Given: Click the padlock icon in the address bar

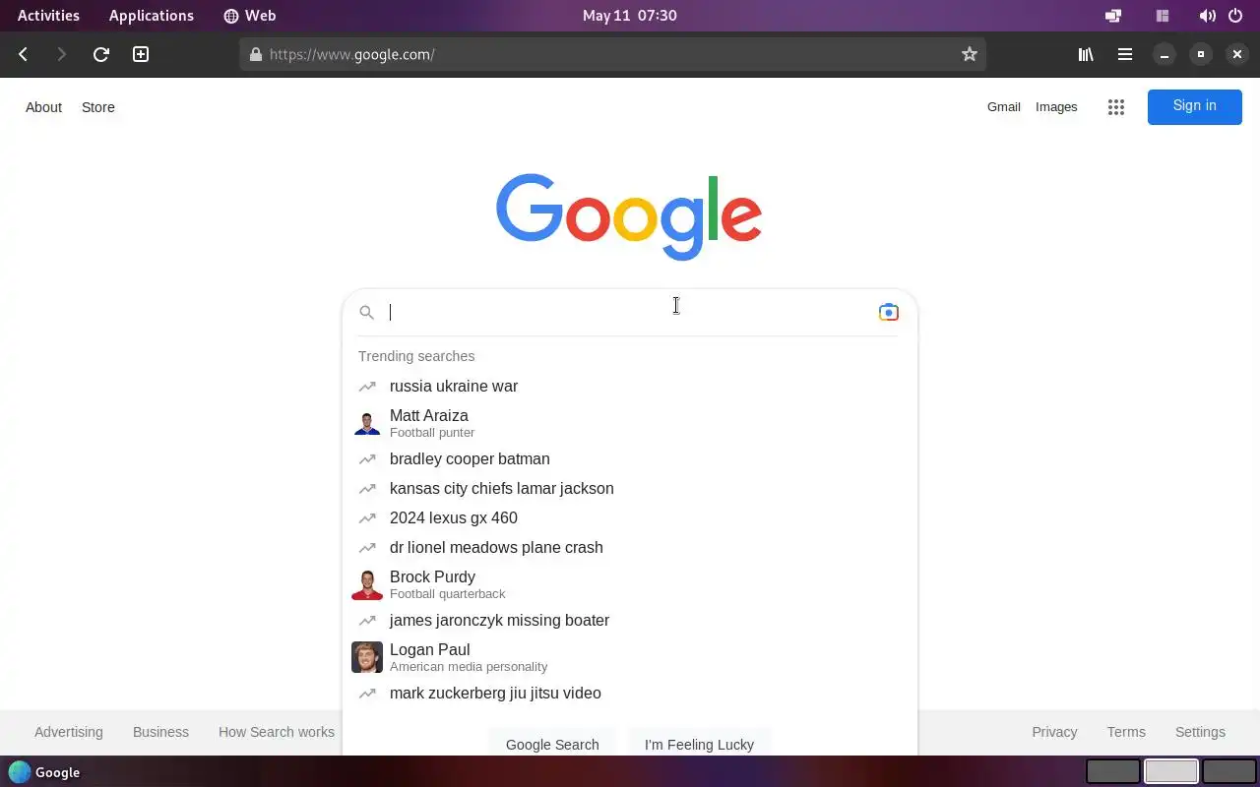Looking at the screenshot, I should 256,54.
